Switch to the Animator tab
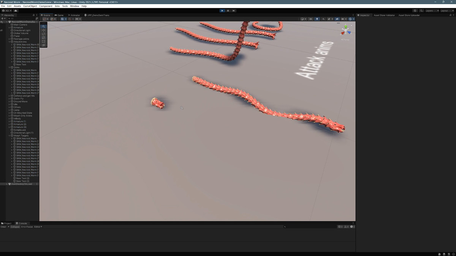The width and height of the screenshot is (456, 256). pos(74,15)
